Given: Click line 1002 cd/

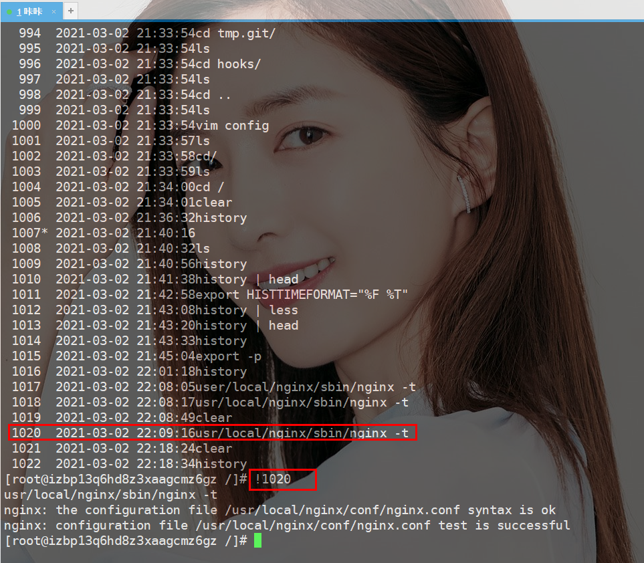Looking at the screenshot, I should pyautogui.click(x=114, y=156).
